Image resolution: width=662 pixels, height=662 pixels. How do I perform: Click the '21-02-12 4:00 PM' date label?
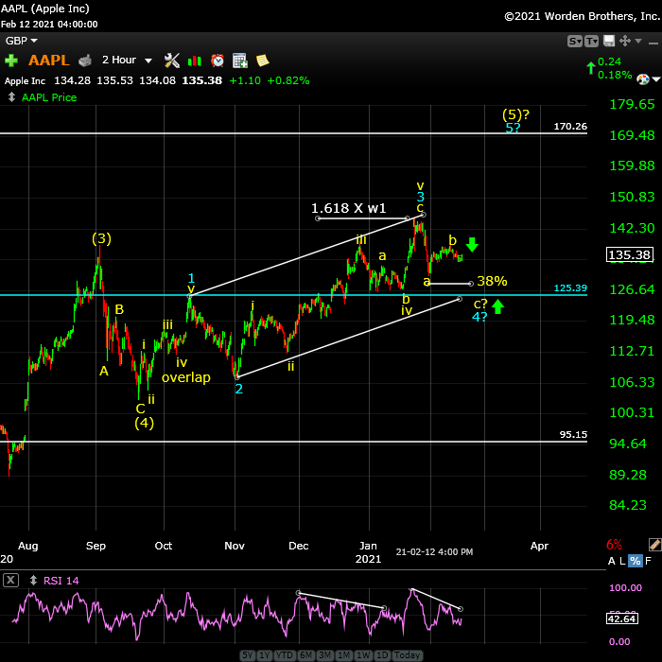click(434, 551)
